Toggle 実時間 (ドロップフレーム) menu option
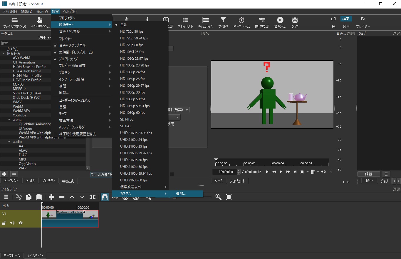Image resolution: width=401 pixels, height=259 pixels. pyautogui.click(x=81, y=52)
